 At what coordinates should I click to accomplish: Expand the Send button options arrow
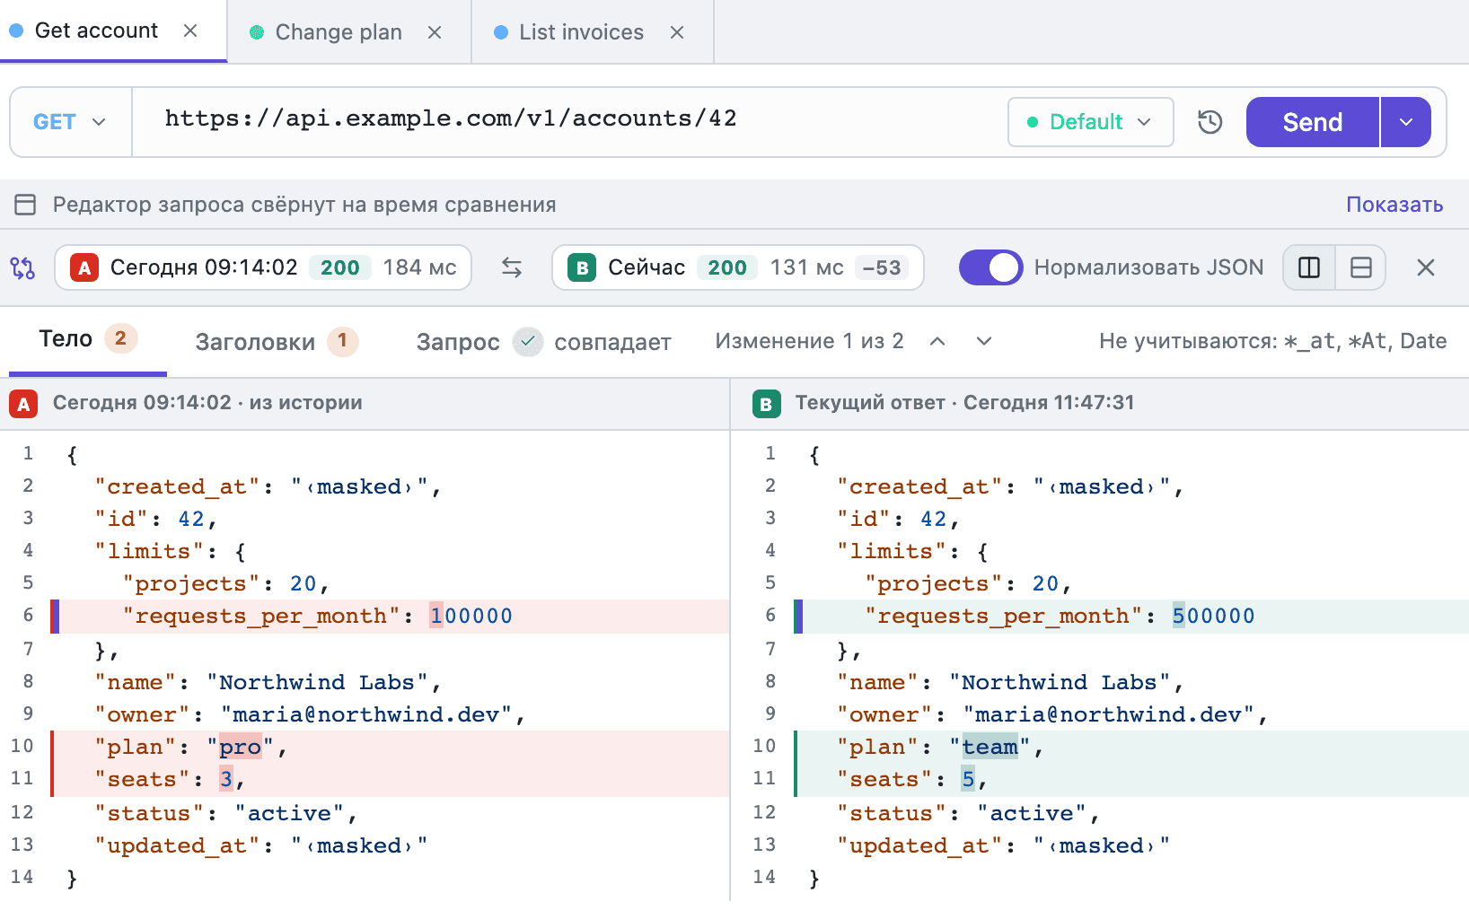point(1406,122)
